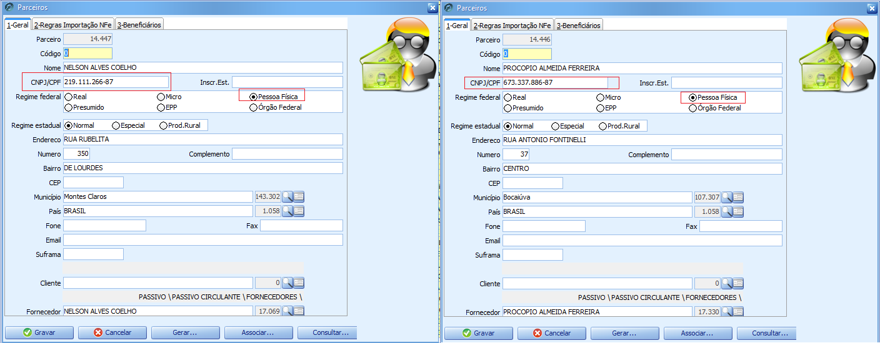Select Micro regime in right window
Image resolution: width=880 pixels, height=343 pixels.
(609, 98)
